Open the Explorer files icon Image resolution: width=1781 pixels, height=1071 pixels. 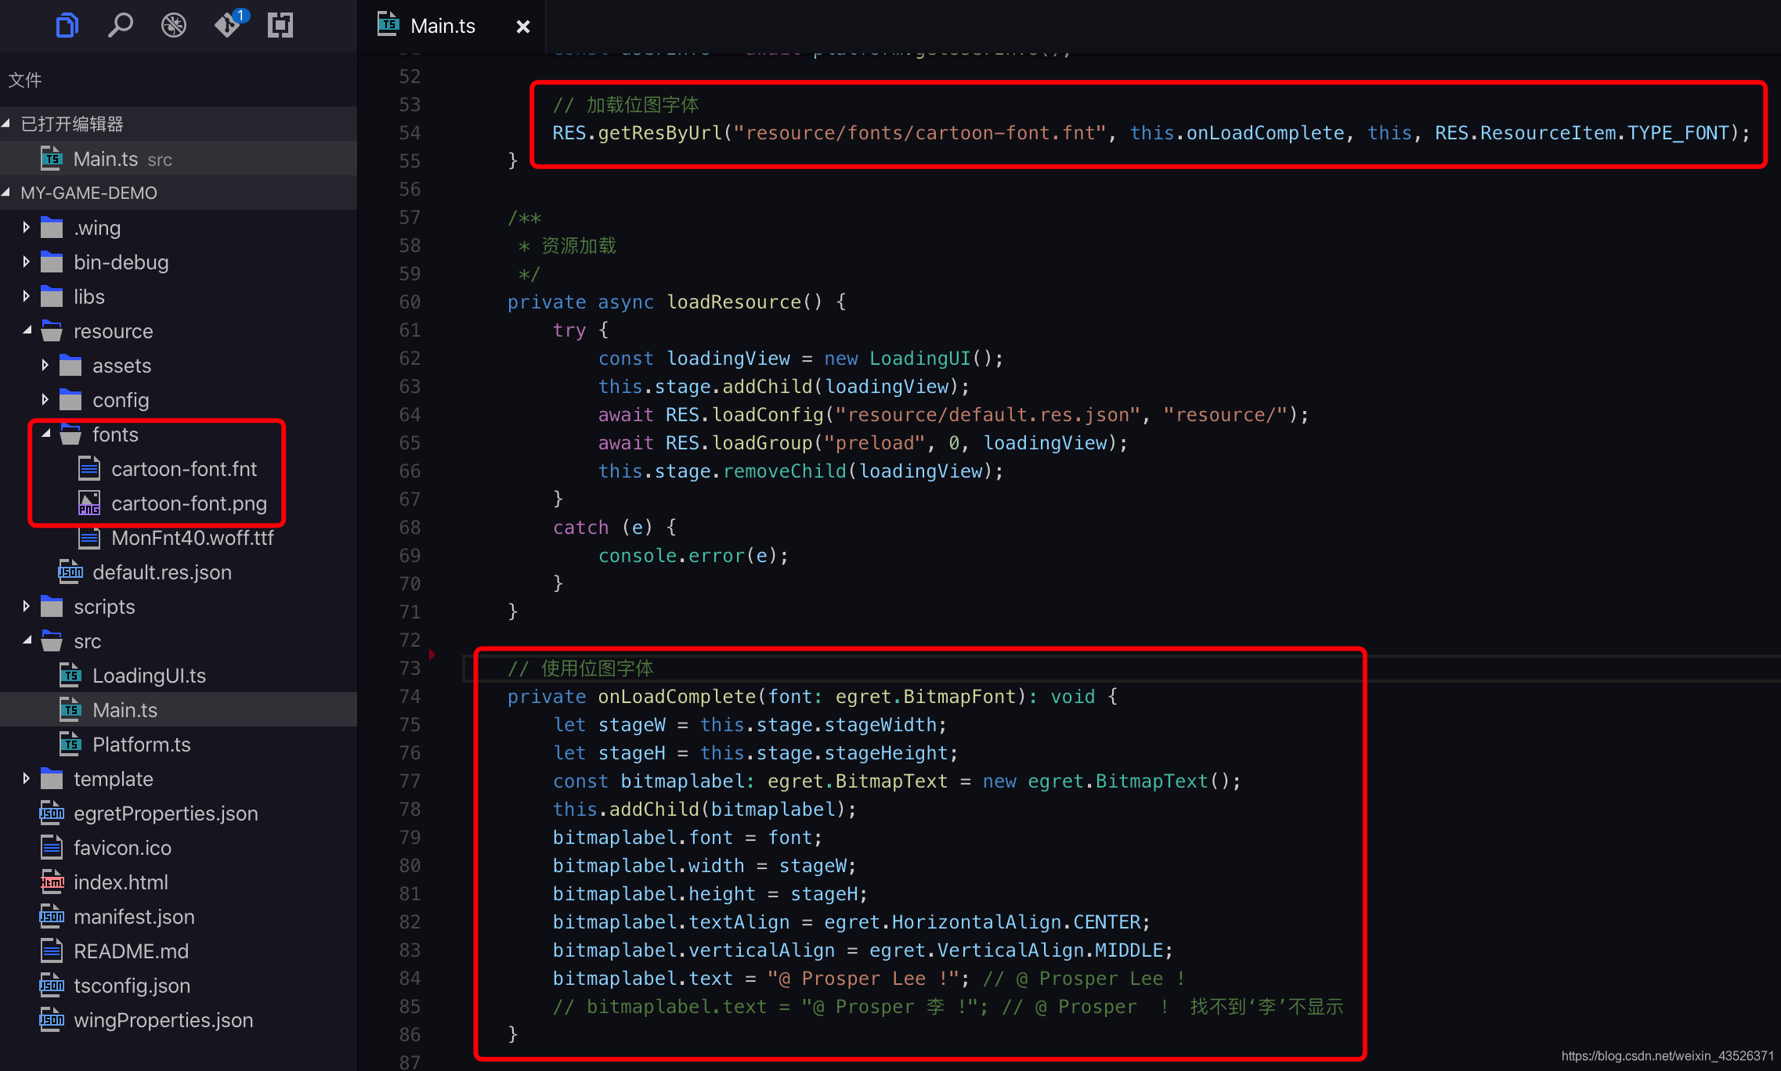pyautogui.click(x=67, y=26)
